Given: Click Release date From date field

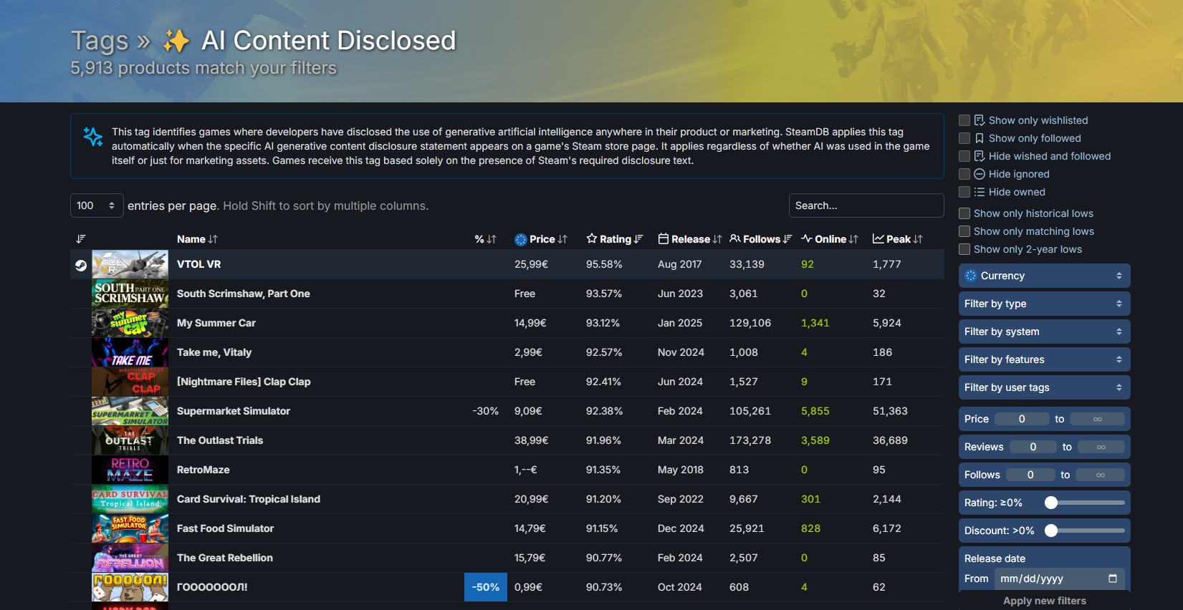Looking at the screenshot, I should [x=1059, y=578].
